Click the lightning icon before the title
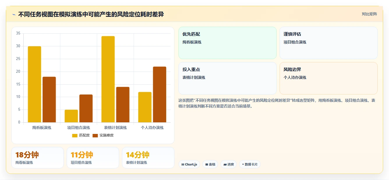Viewport: 389px width, 180px height. pyautogui.click(x=14, y=14)
